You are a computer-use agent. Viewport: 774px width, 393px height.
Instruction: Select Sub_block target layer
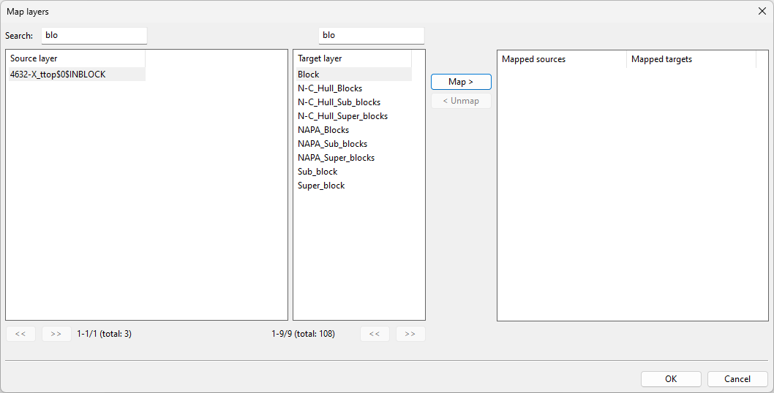coord(318,172)
